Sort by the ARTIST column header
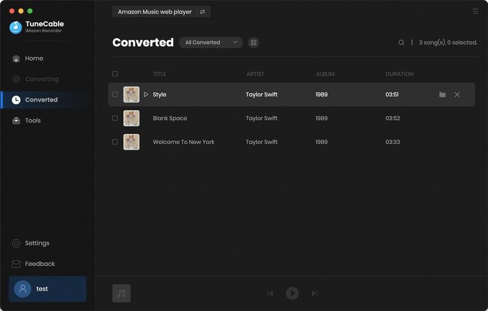This screenshot has width=488, height=311. 255,74
